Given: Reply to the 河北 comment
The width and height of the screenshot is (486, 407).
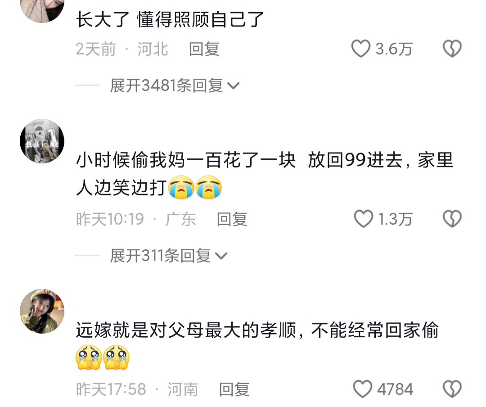Looking at the screenshot, I should tap(204, 49).
